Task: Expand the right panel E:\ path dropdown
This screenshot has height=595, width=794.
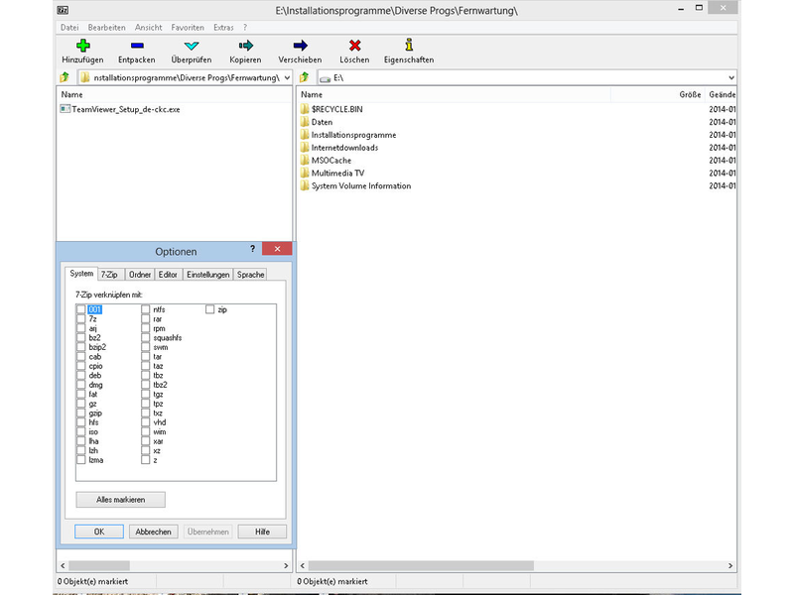Action: pyautogui.click(x=731, y=77)
